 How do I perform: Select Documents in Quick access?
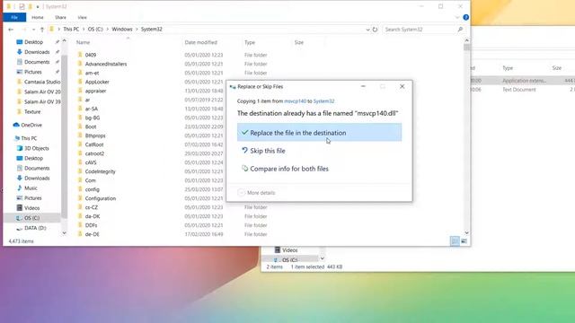(x=37, y=62)
